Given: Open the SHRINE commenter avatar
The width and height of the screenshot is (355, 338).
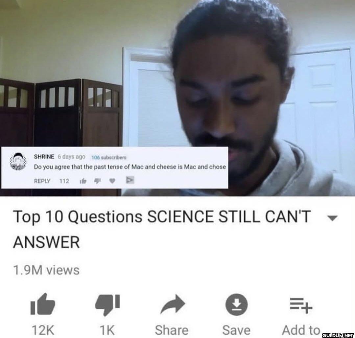Looking at the screenshot, I should click(18, 161).
